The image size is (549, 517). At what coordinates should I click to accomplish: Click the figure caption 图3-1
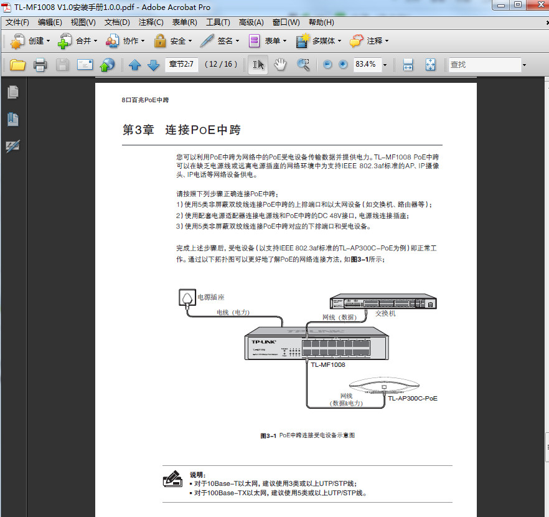(x=307, y=435)
